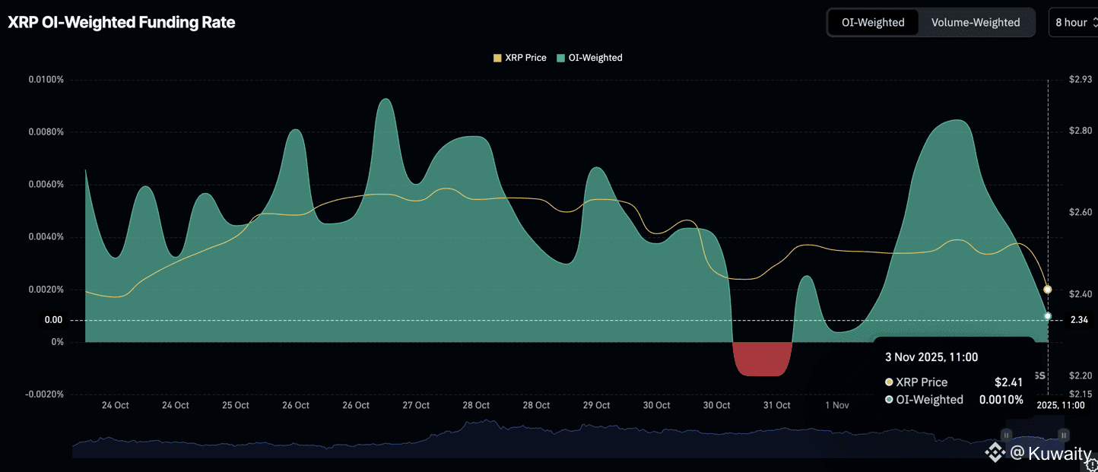Viewport: 1098px width, 472px height.
Task: Click the tooltip OI-Weighted value 0.0010%
Action: click(1001, 400)
